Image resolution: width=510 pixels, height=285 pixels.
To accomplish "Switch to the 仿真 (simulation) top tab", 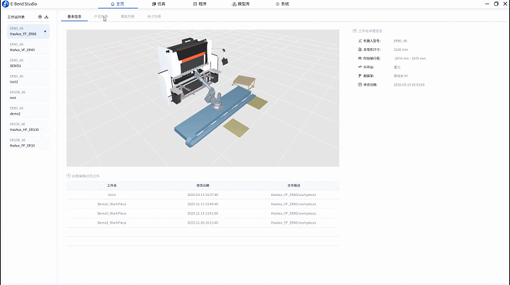I will coord(159,4).
